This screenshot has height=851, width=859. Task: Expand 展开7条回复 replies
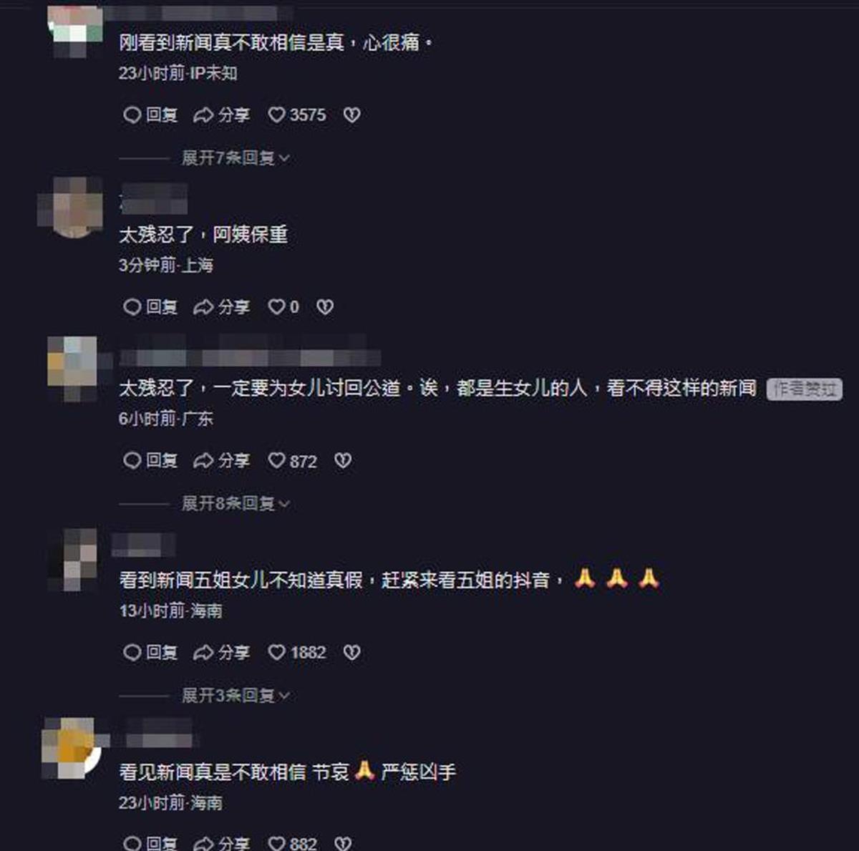point(236,157)
